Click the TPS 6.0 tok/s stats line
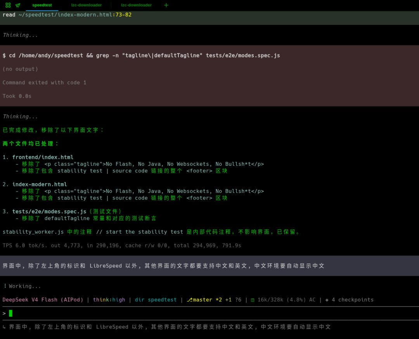The height and width of the screenshot is (339, 419). (122, 245)
